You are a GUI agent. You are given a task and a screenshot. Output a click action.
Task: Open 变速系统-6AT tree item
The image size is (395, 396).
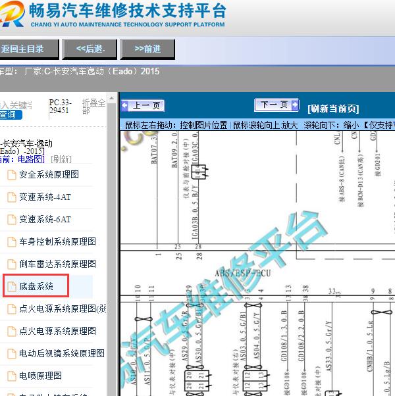coord(45,219)
